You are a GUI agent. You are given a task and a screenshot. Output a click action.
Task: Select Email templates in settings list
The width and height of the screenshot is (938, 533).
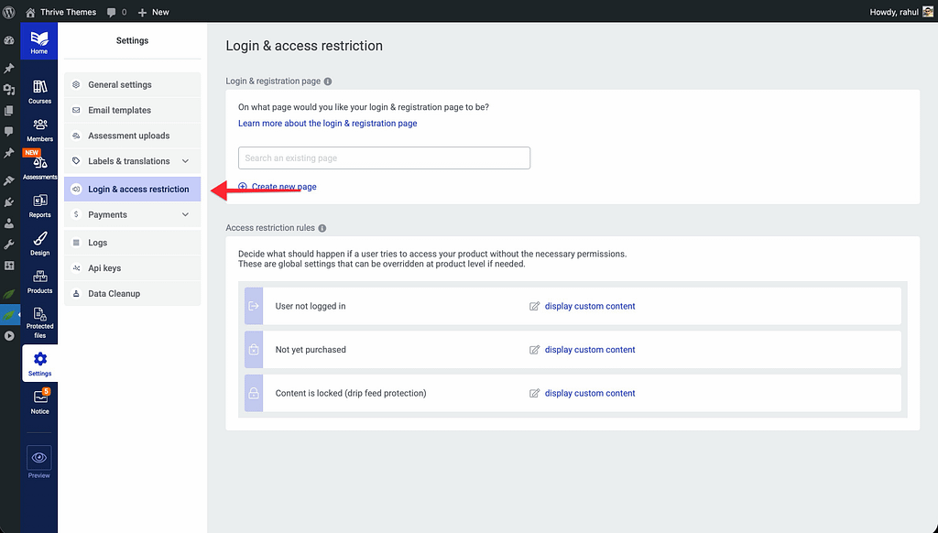coord(119,110)
